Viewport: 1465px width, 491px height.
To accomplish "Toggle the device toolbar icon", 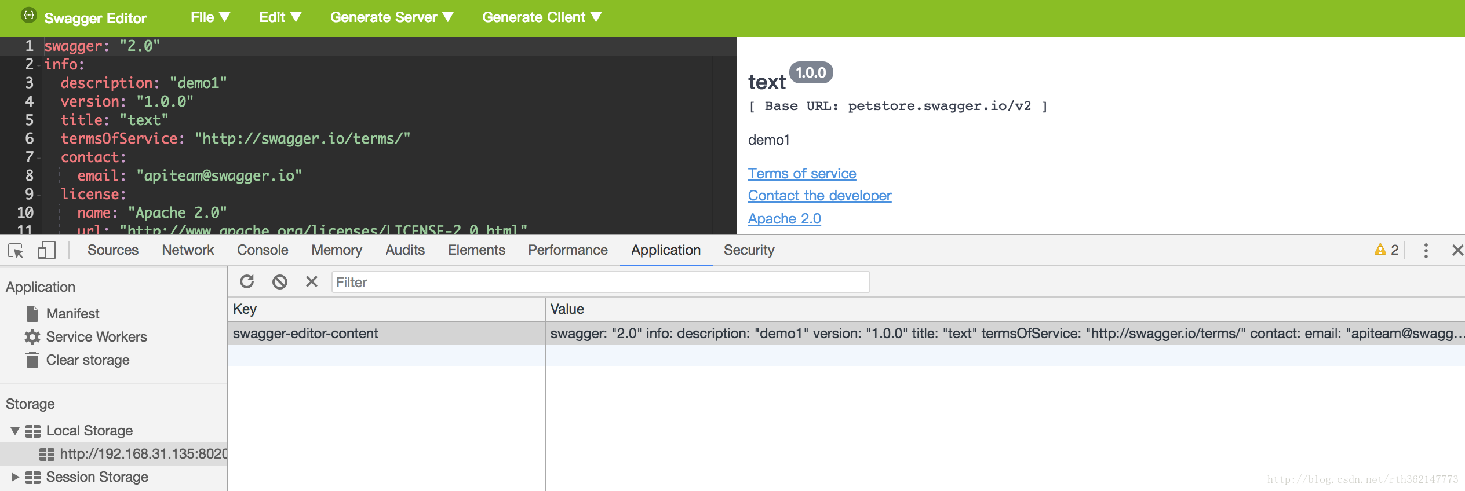I will (x=46, y=251).
